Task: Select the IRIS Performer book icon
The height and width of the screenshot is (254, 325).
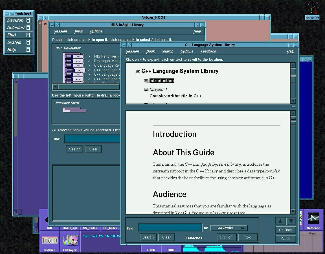Action: 74,56
